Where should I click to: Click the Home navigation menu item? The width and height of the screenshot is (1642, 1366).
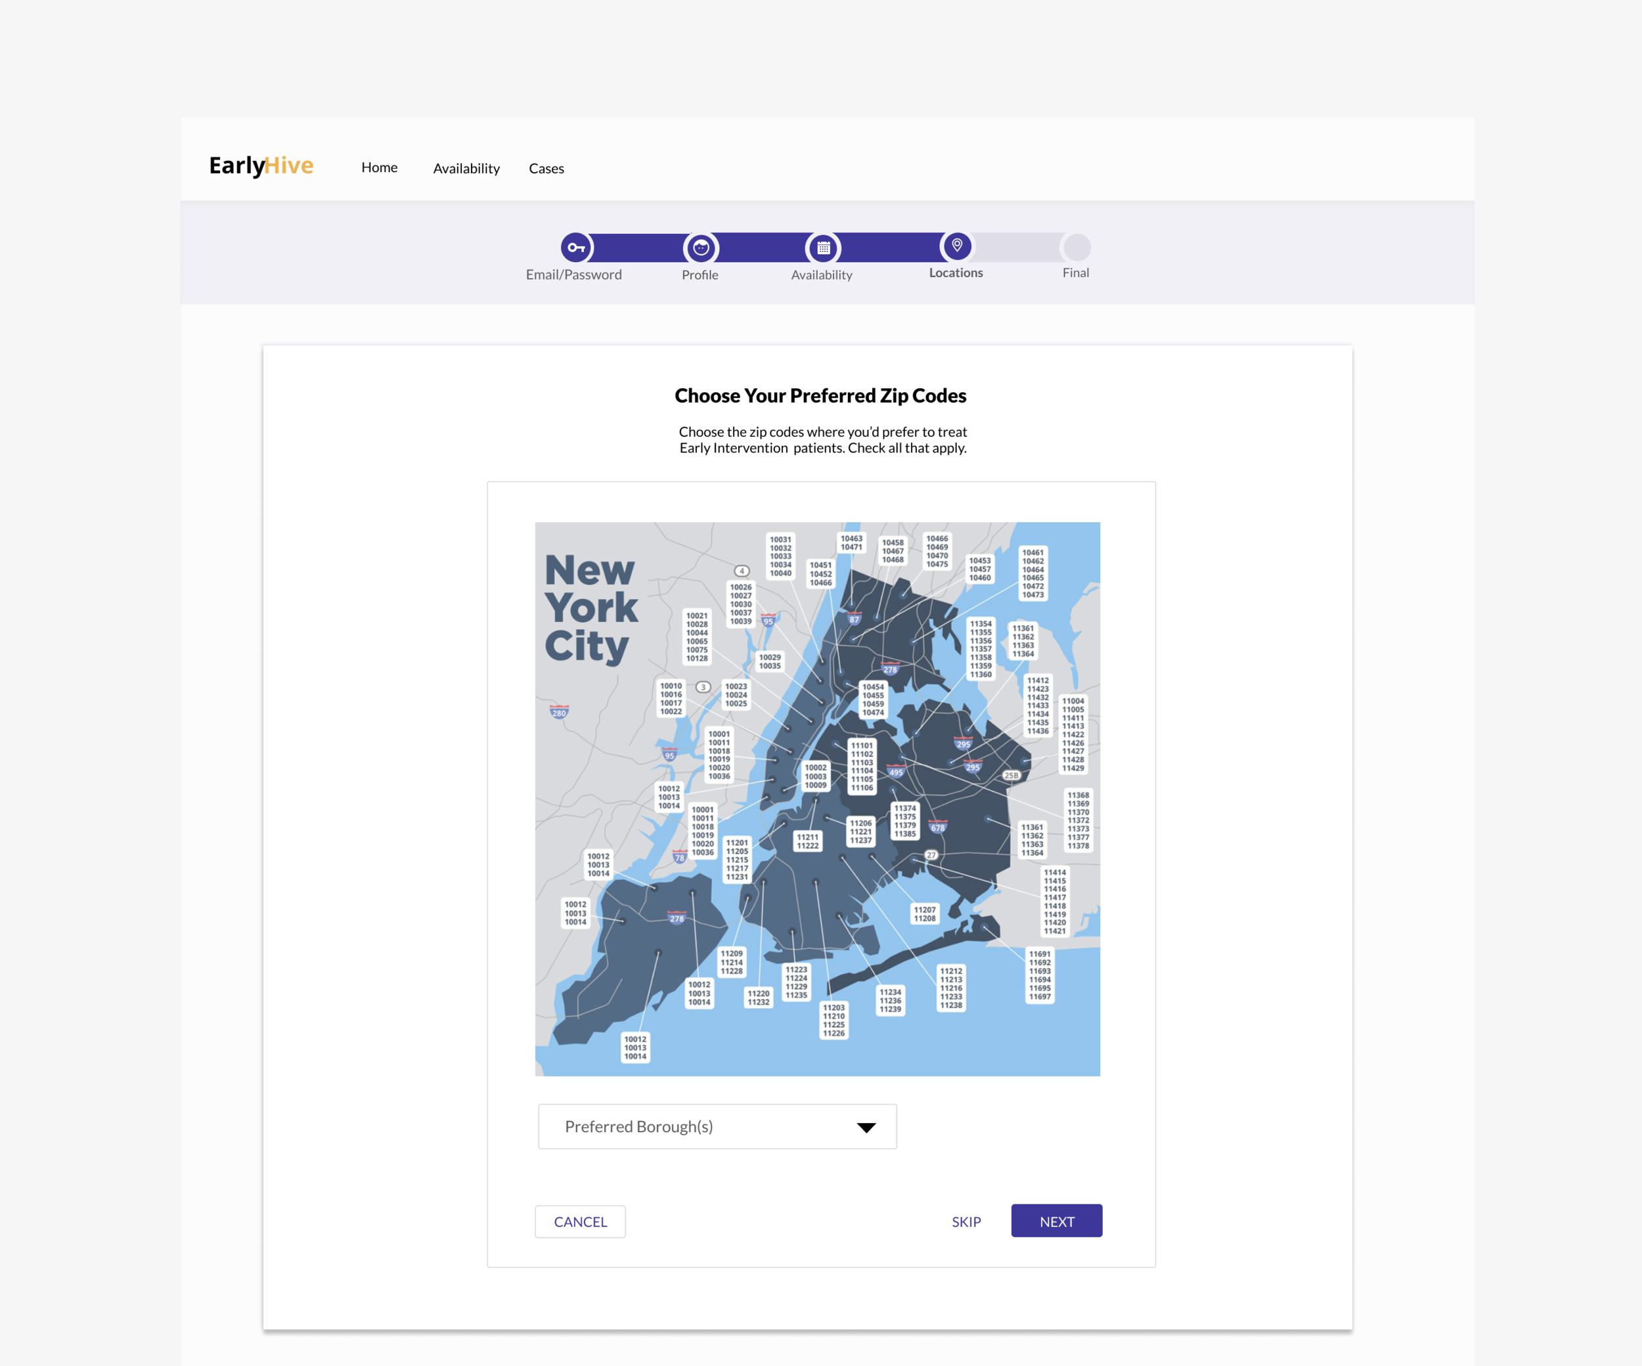(379, 166)
